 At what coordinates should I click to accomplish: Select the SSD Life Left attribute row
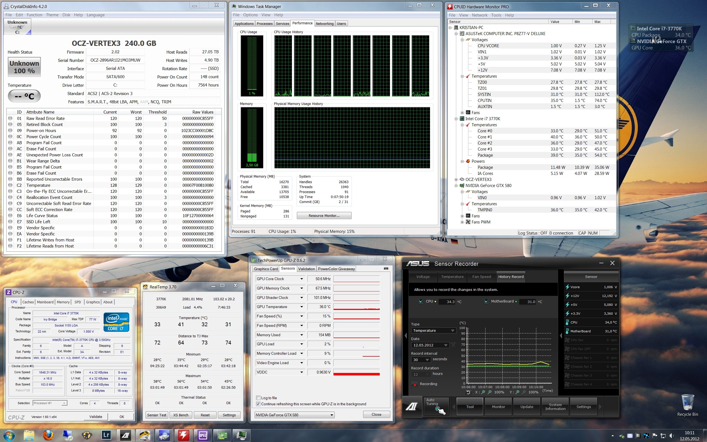tap(114, 222)
